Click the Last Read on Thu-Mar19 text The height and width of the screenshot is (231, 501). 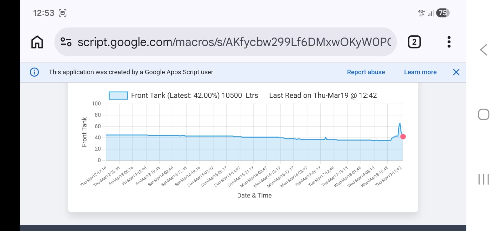point(323,95)
